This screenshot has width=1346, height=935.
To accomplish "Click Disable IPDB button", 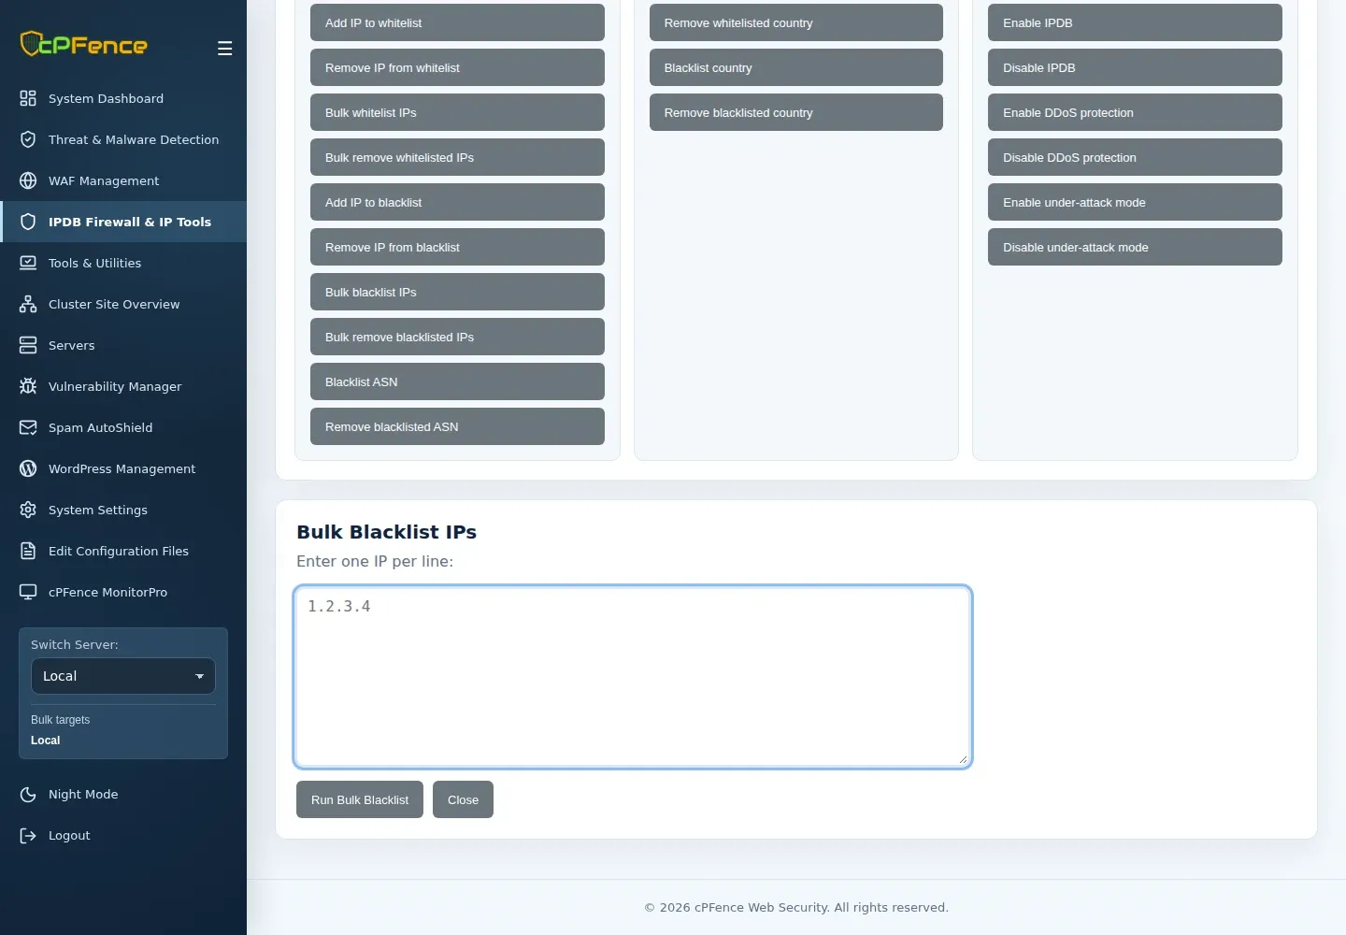I will 1135,67.
